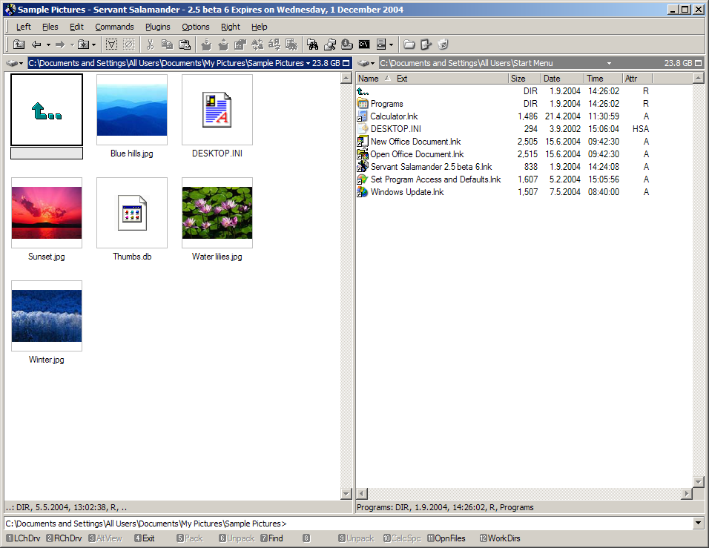
Task: Select the Find Files binoculars icon
Action: 314,44
